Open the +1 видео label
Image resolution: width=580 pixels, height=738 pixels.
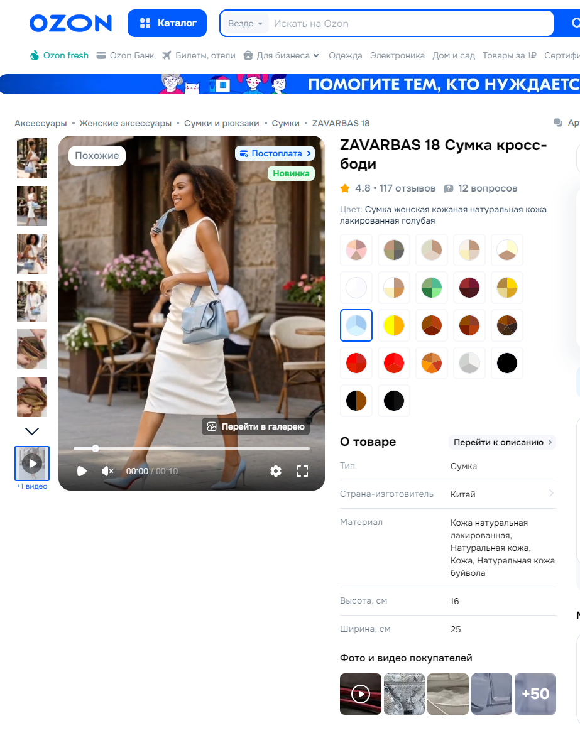pyautogui.click(x=32, y=486)
